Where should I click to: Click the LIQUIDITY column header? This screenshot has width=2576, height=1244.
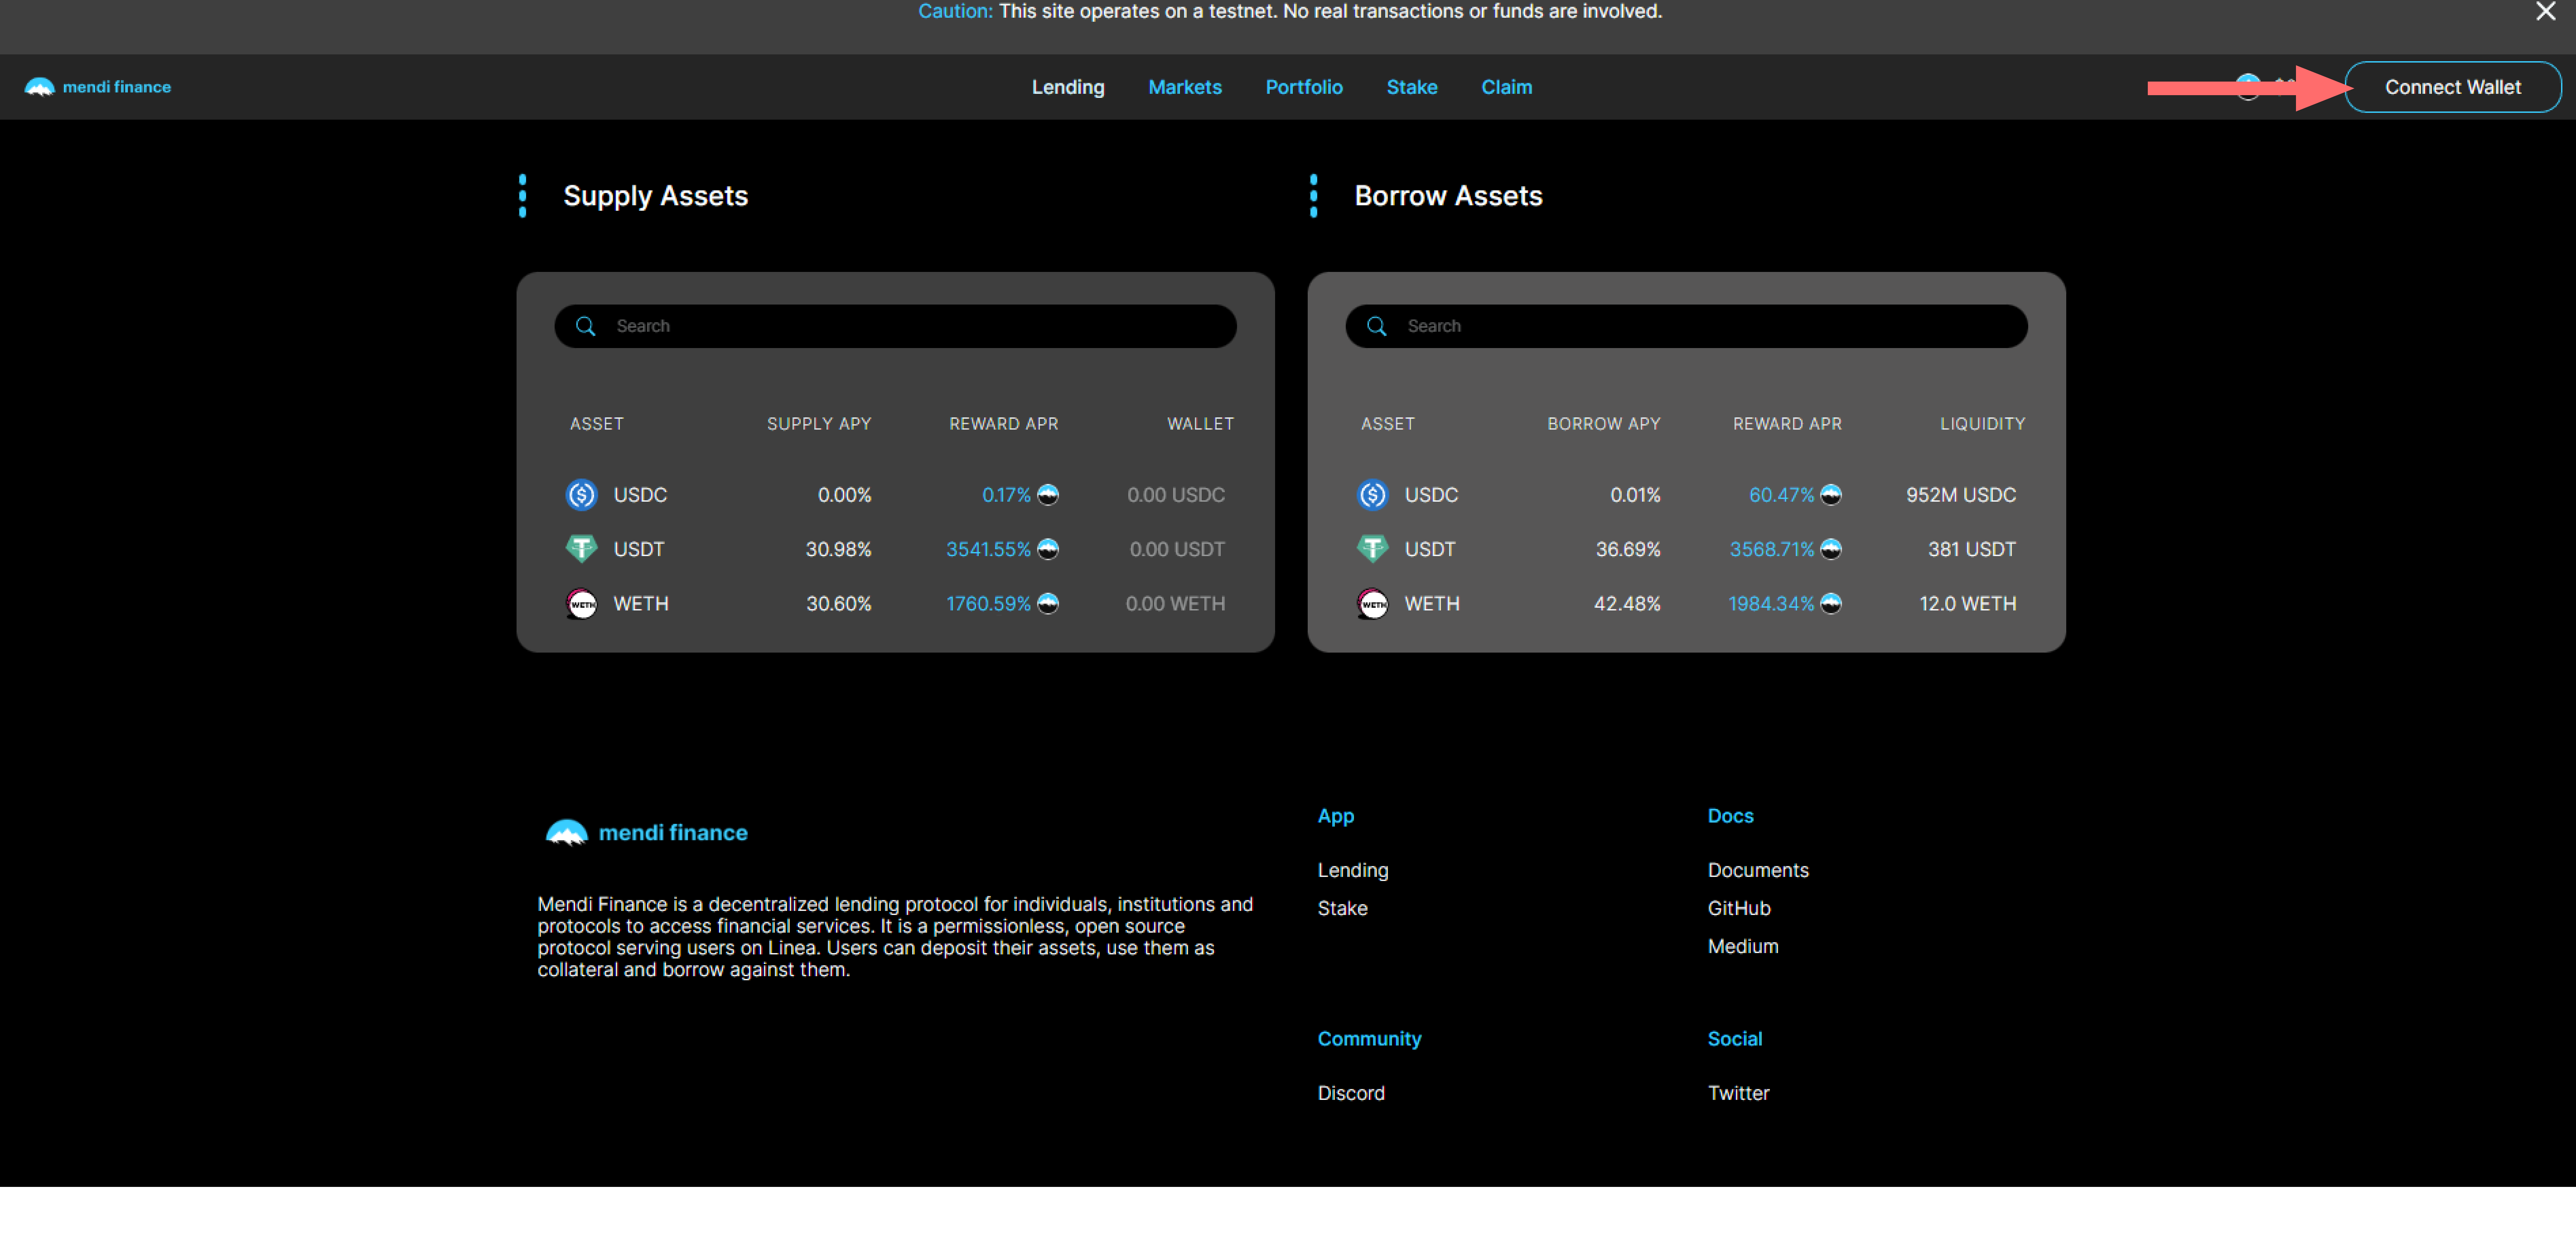point(1983,424)
